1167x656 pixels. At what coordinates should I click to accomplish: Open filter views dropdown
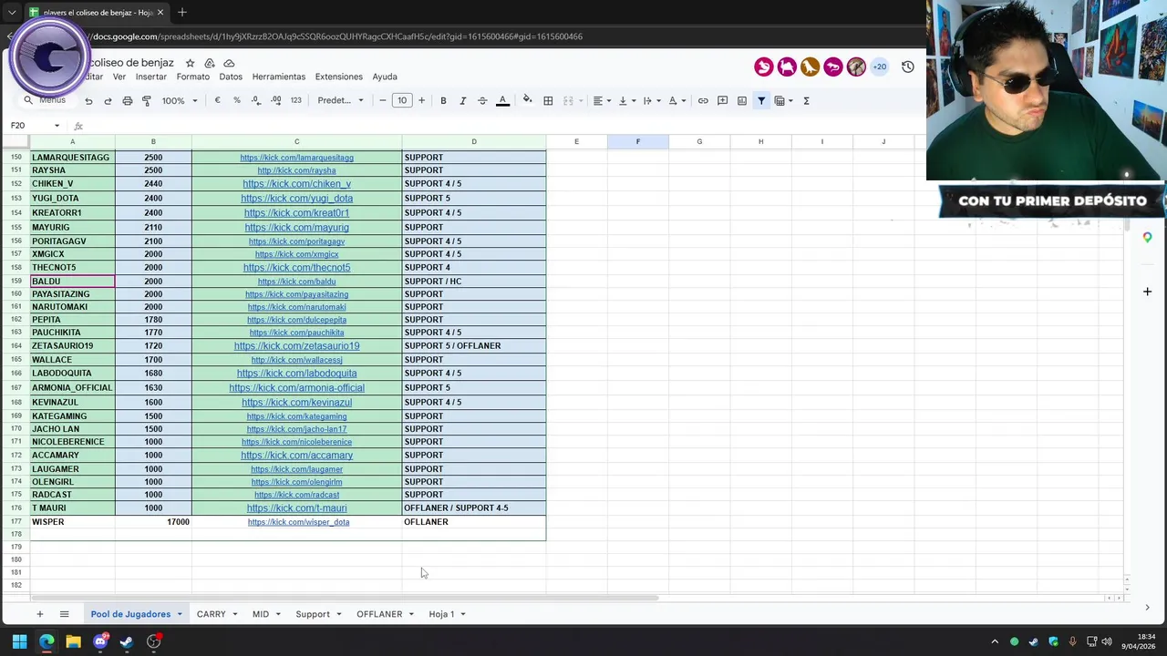tap(784, 100)
